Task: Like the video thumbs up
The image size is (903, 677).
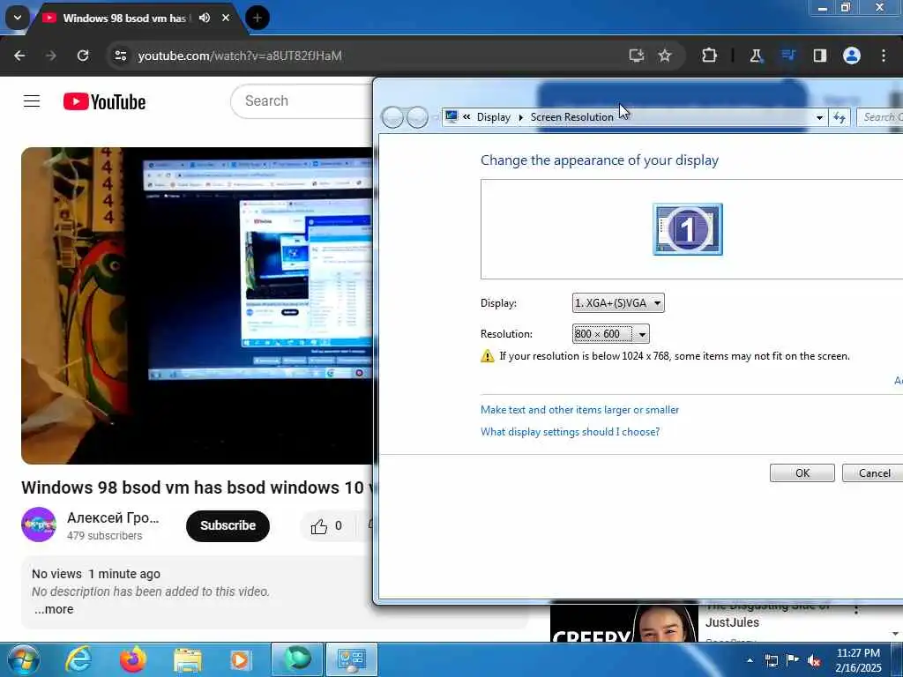Action: coord(326,525)
